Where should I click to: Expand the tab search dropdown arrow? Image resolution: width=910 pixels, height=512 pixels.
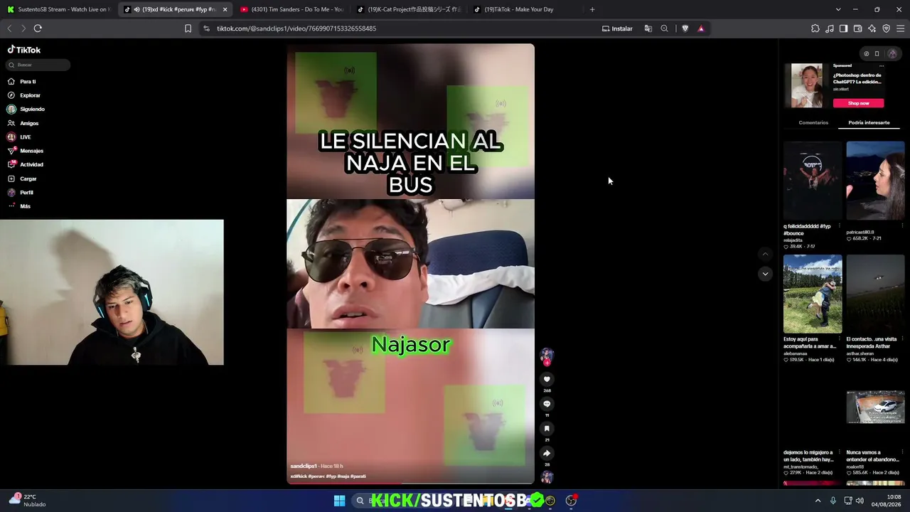[x=838, y=9]
